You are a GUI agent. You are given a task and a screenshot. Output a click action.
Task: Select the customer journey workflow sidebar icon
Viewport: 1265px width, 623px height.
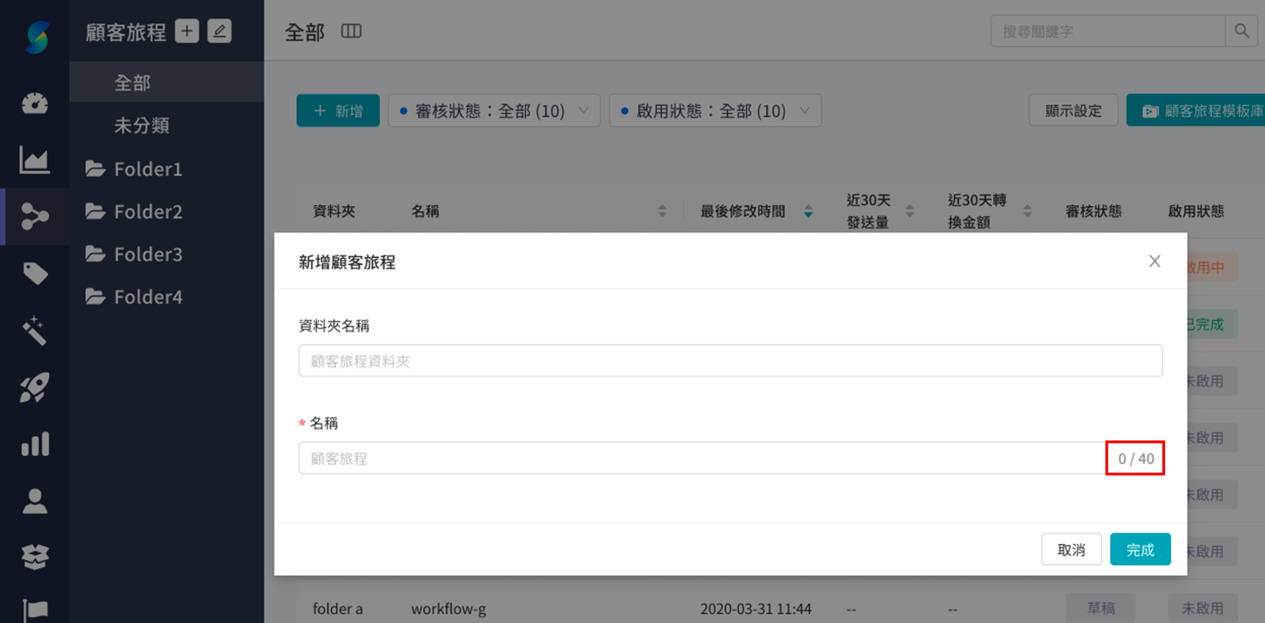[34, 216]
